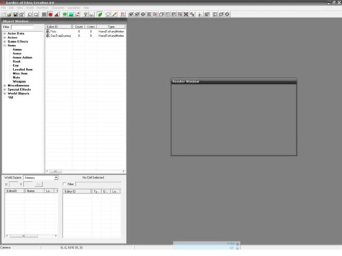
Task: Sort objects by Type column
Action: point(111,27)
